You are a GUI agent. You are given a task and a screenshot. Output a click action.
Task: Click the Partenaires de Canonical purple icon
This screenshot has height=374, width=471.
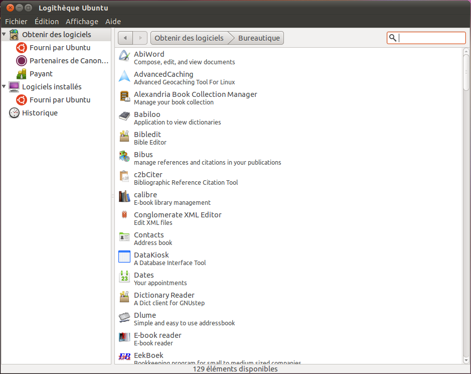(22, 61)
